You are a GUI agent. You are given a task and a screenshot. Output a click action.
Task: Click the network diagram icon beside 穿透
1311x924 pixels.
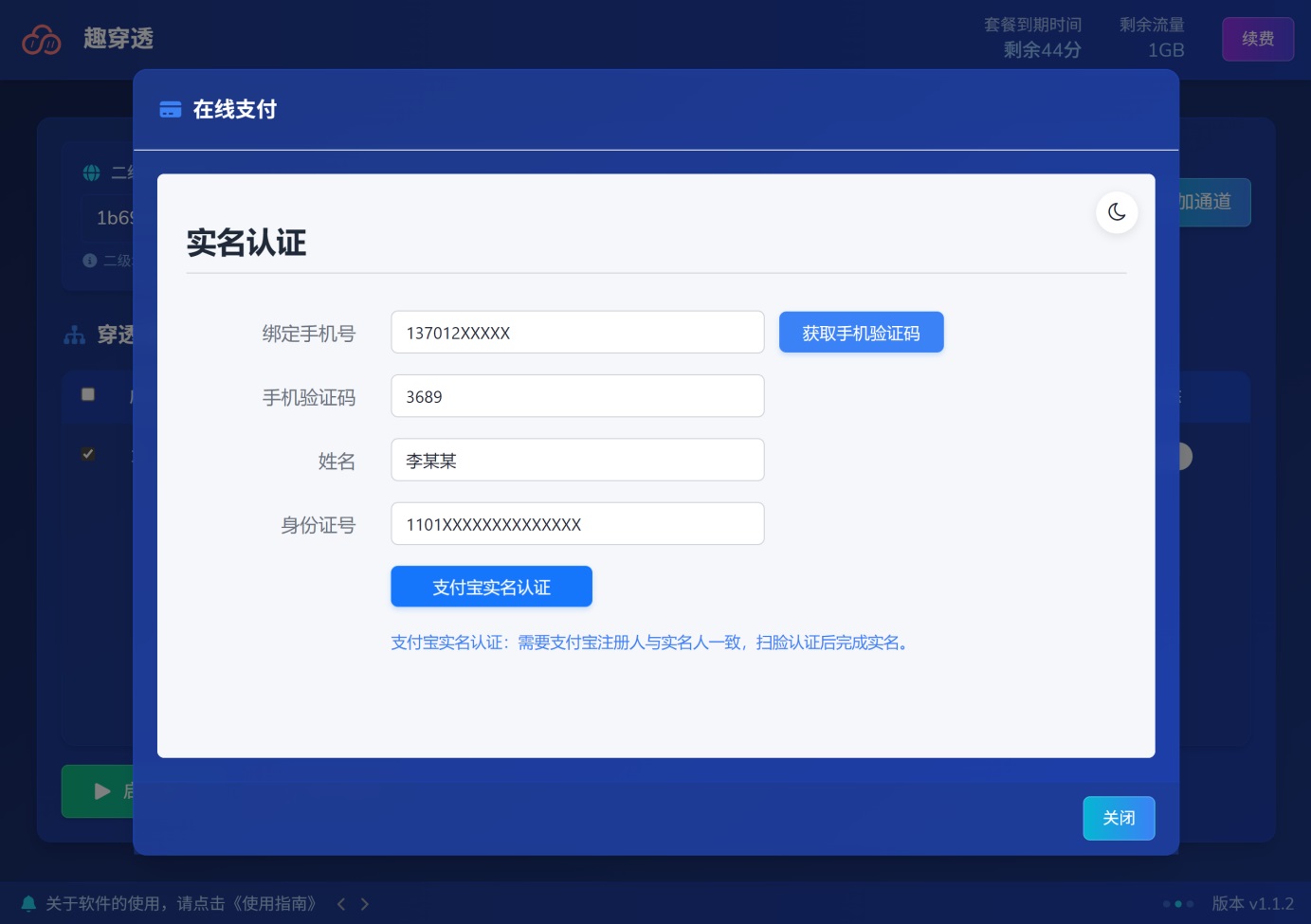click(75, 335)
